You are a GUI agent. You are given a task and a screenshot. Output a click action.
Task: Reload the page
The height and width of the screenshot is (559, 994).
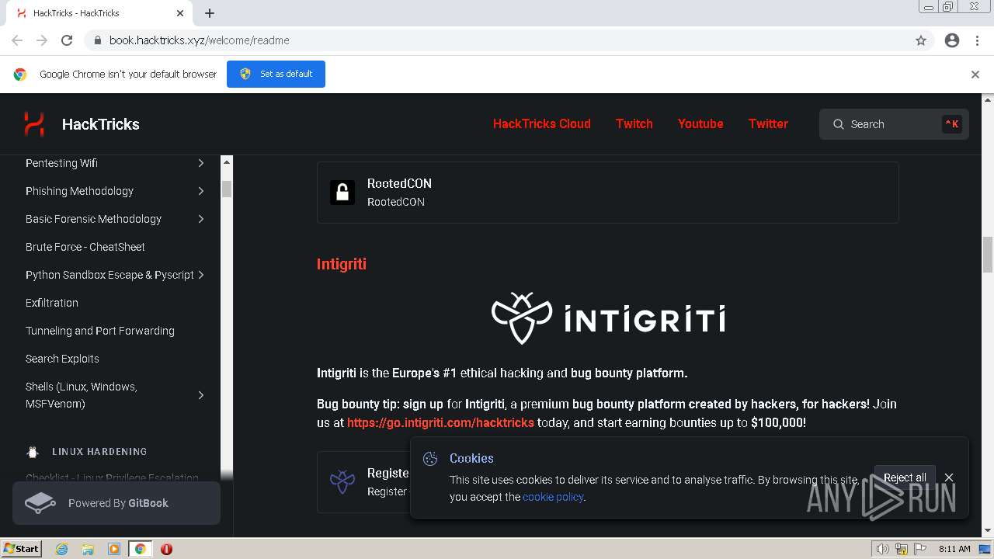pos(67,40)
